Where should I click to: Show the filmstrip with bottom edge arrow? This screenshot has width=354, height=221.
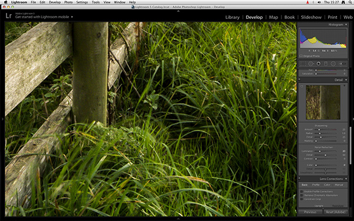[178, 219]
